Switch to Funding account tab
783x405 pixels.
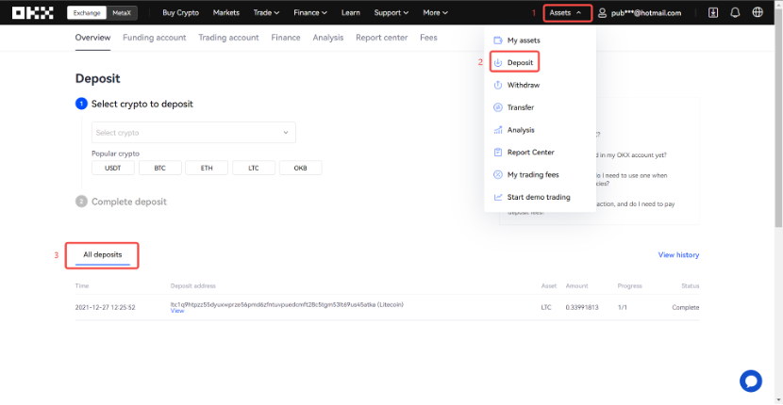click(155, 38)
